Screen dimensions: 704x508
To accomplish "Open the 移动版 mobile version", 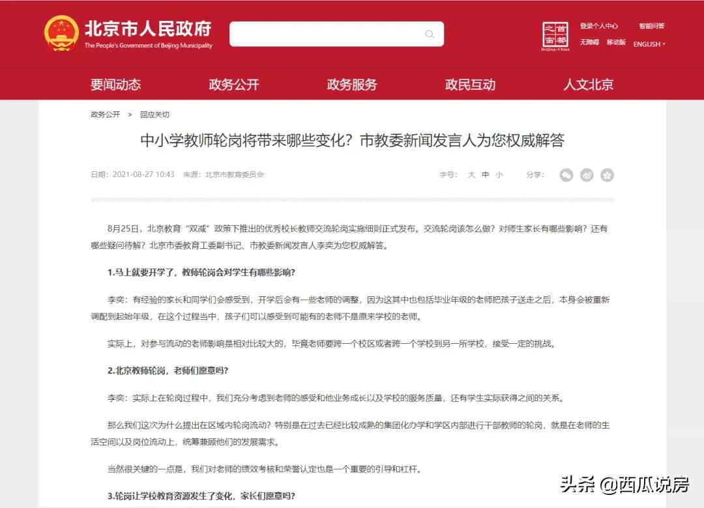I will coord(615,41).
